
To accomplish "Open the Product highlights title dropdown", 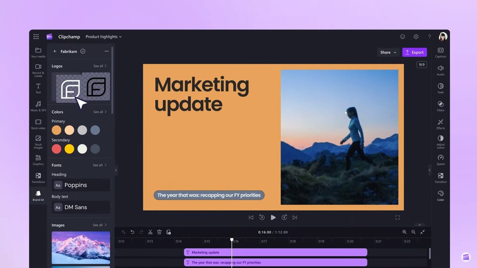I will coord(103,37).
